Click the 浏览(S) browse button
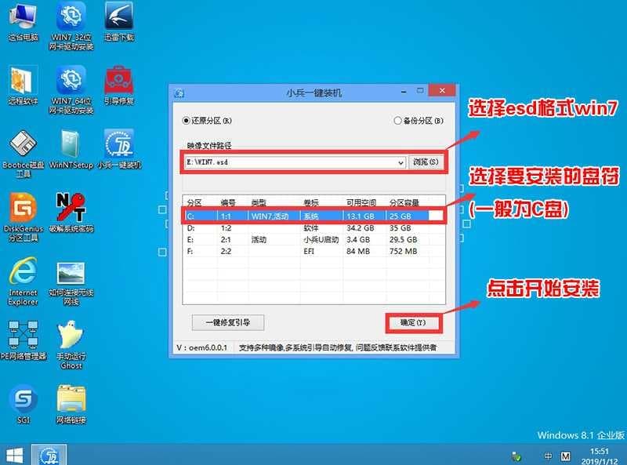The width and height of the screenshot is (627, 465). pos(426,162)
